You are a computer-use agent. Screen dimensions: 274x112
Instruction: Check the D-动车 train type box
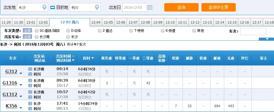(68, 31)
